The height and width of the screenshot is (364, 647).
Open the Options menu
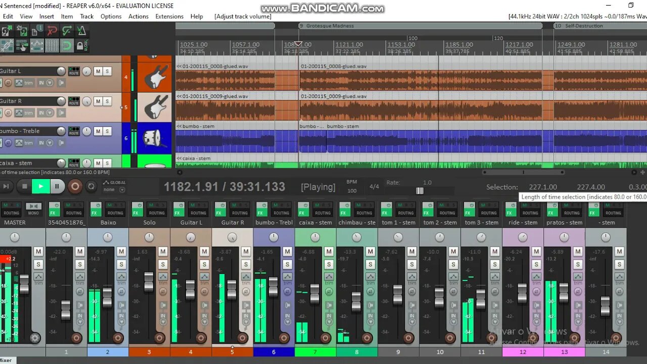pyautogui.click(x=111, y=16)
